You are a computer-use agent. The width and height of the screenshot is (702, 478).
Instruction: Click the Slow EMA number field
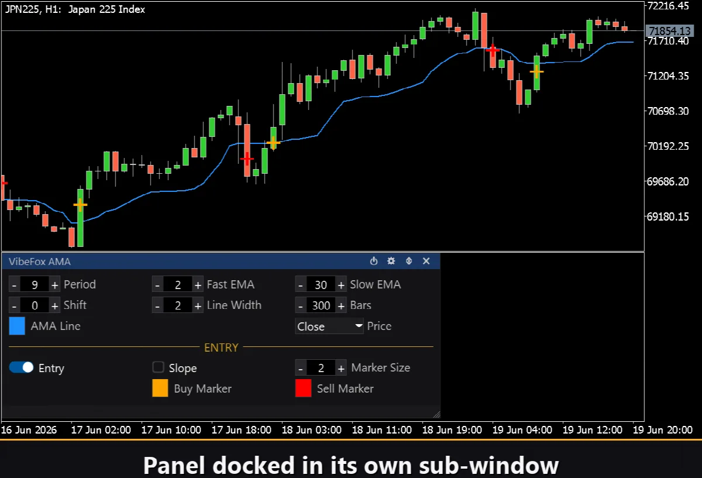coord(321,285)
